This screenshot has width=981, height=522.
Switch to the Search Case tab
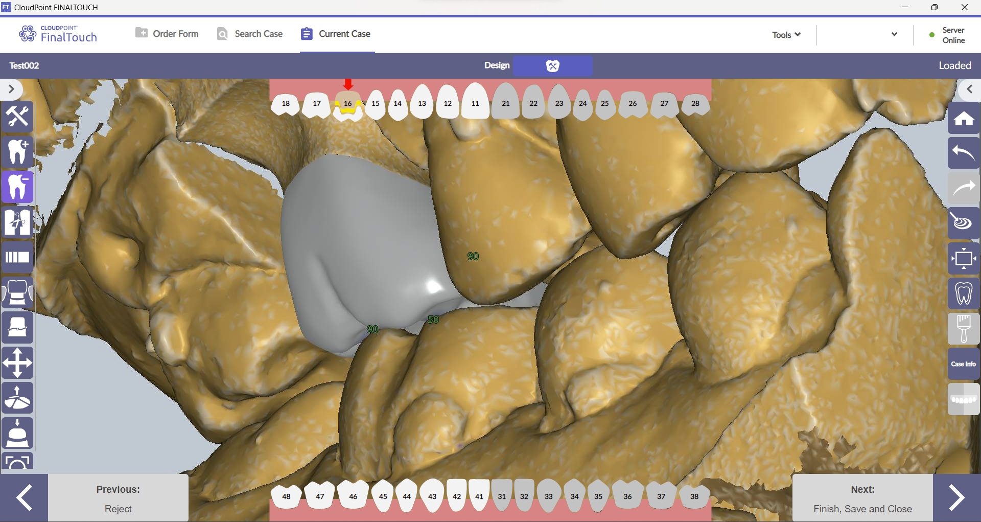pos(250,34)
